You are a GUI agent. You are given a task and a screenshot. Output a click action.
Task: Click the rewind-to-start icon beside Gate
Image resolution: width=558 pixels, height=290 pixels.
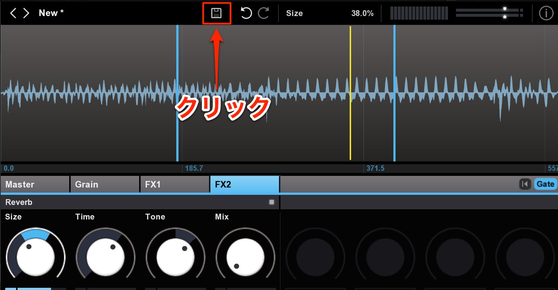525,184
